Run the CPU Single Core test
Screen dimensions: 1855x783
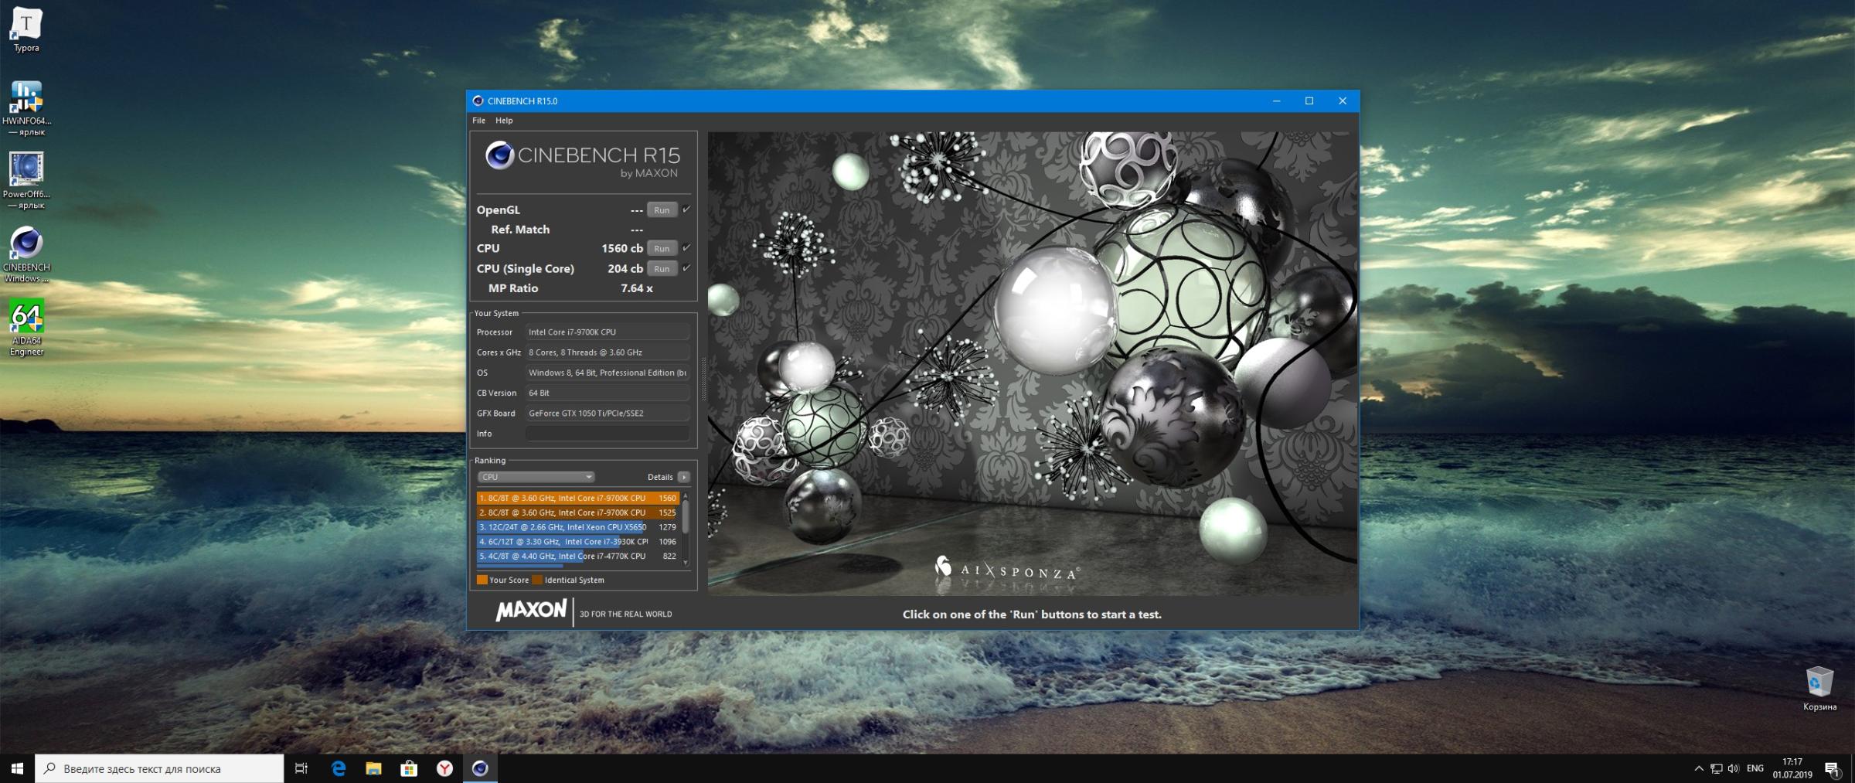click(662, 269)
